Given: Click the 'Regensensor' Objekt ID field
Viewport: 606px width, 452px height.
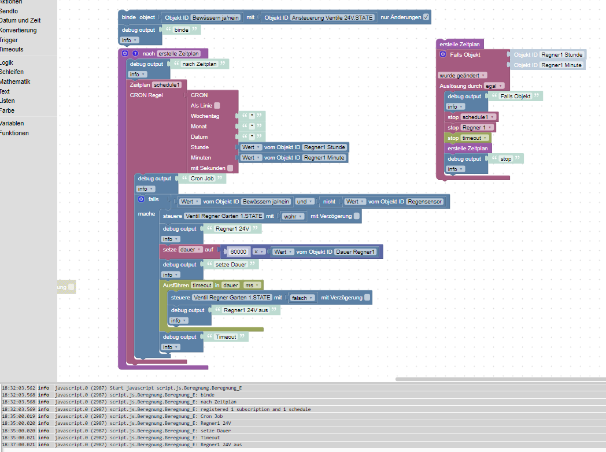Looking at the screenshot, I should tap(424, 202).
